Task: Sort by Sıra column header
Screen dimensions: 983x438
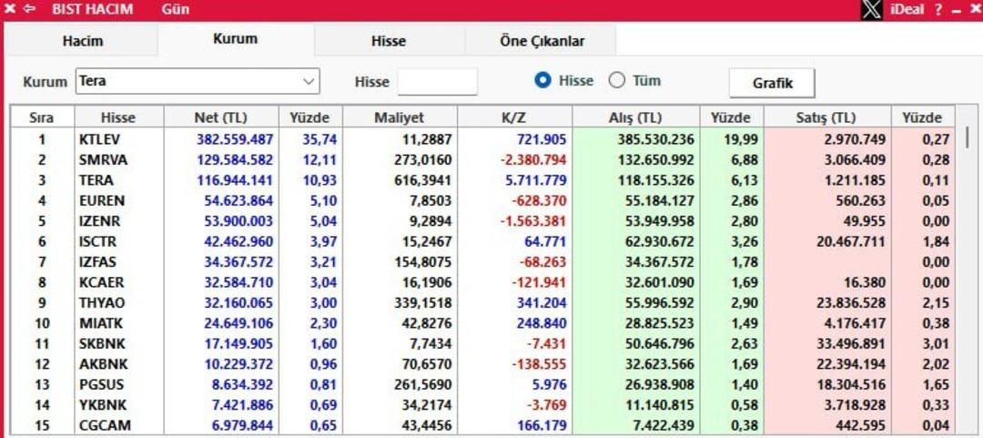Action: coord(42,117)
